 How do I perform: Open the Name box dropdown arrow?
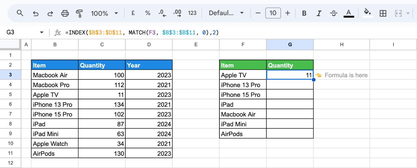tap(42, 33)
